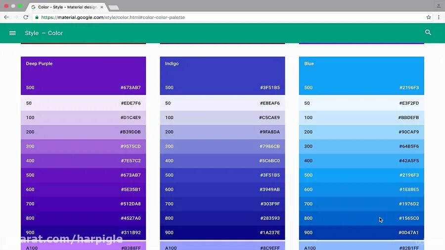Pick Indigo 600 swatch #3949AB
The image size is (445, 250).
point(222,189)
